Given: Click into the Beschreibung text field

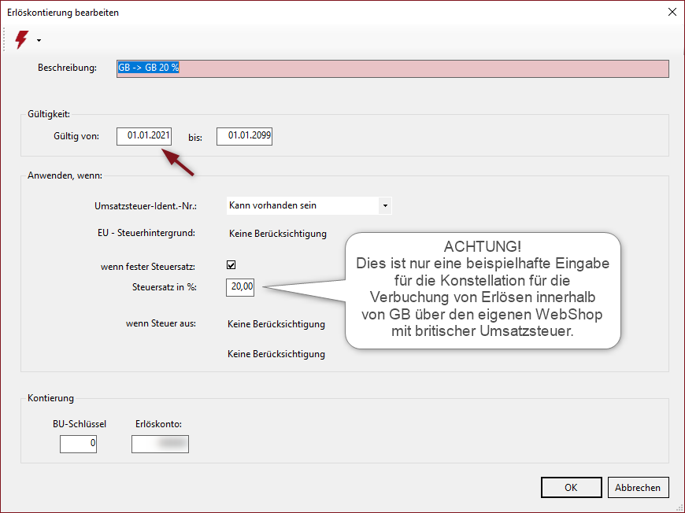Looking at the screenshot, I should (392, 68).
